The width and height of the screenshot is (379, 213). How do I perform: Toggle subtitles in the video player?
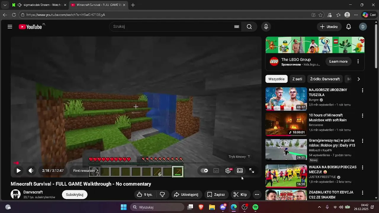click(216, 171)
